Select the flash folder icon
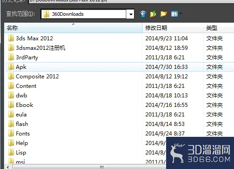 click(x=11, y=124)
